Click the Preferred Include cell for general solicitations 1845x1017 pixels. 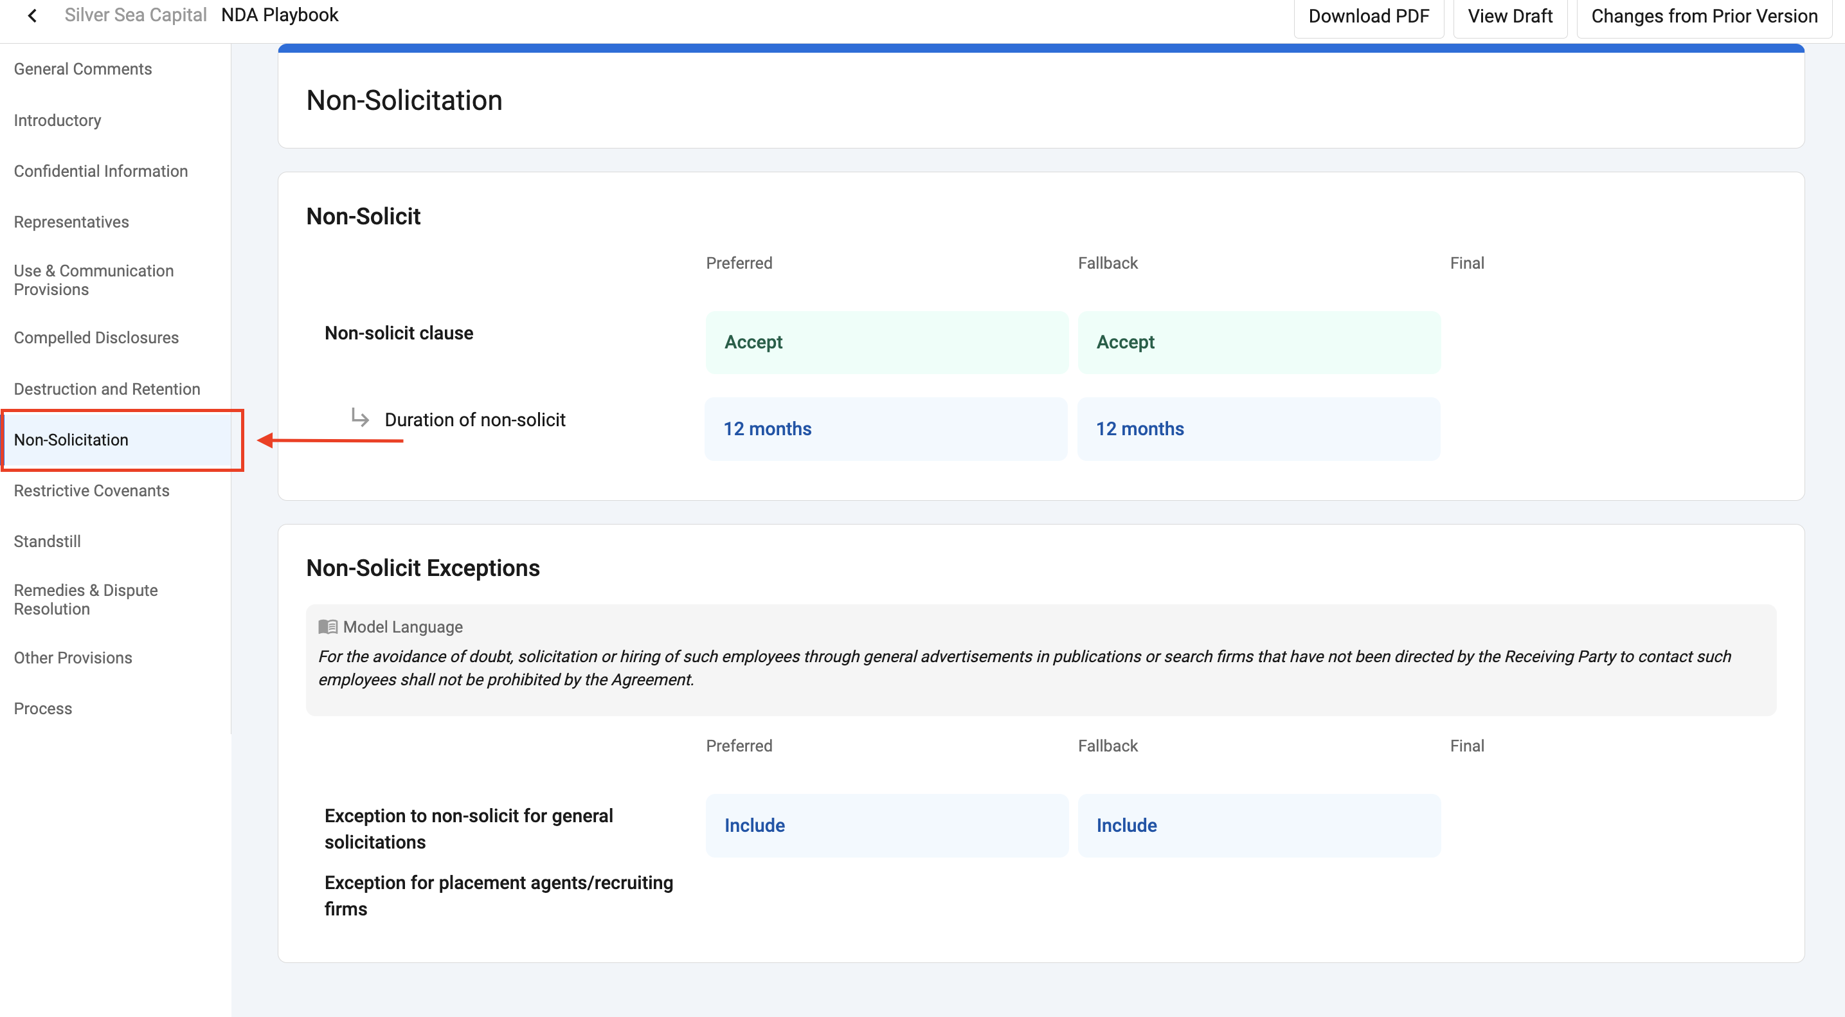887,826
